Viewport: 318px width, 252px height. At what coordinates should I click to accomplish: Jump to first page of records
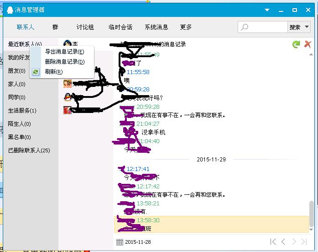[273, 241]
